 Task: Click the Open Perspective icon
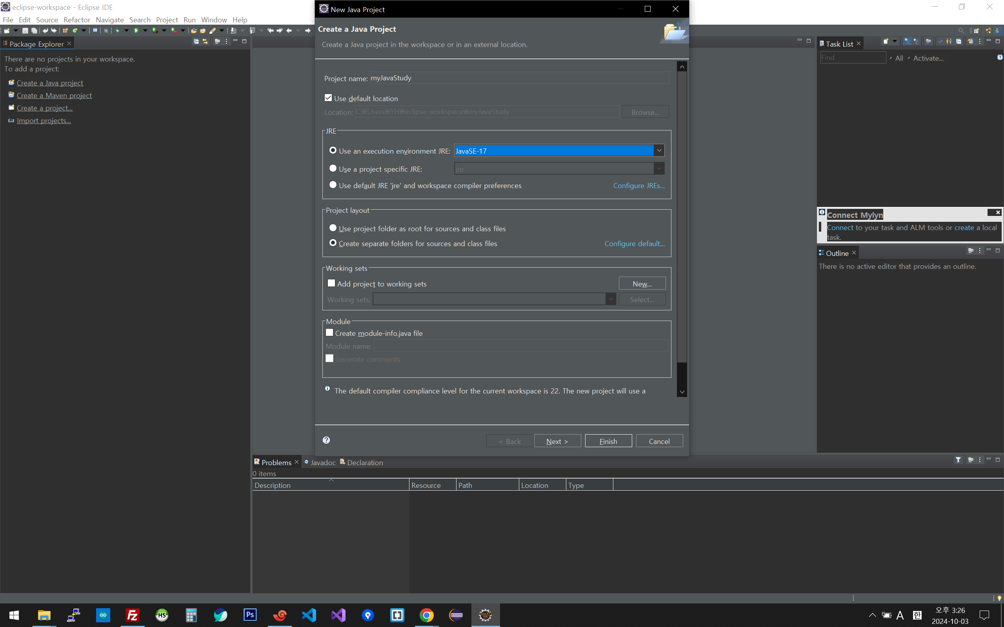(977, 30)
